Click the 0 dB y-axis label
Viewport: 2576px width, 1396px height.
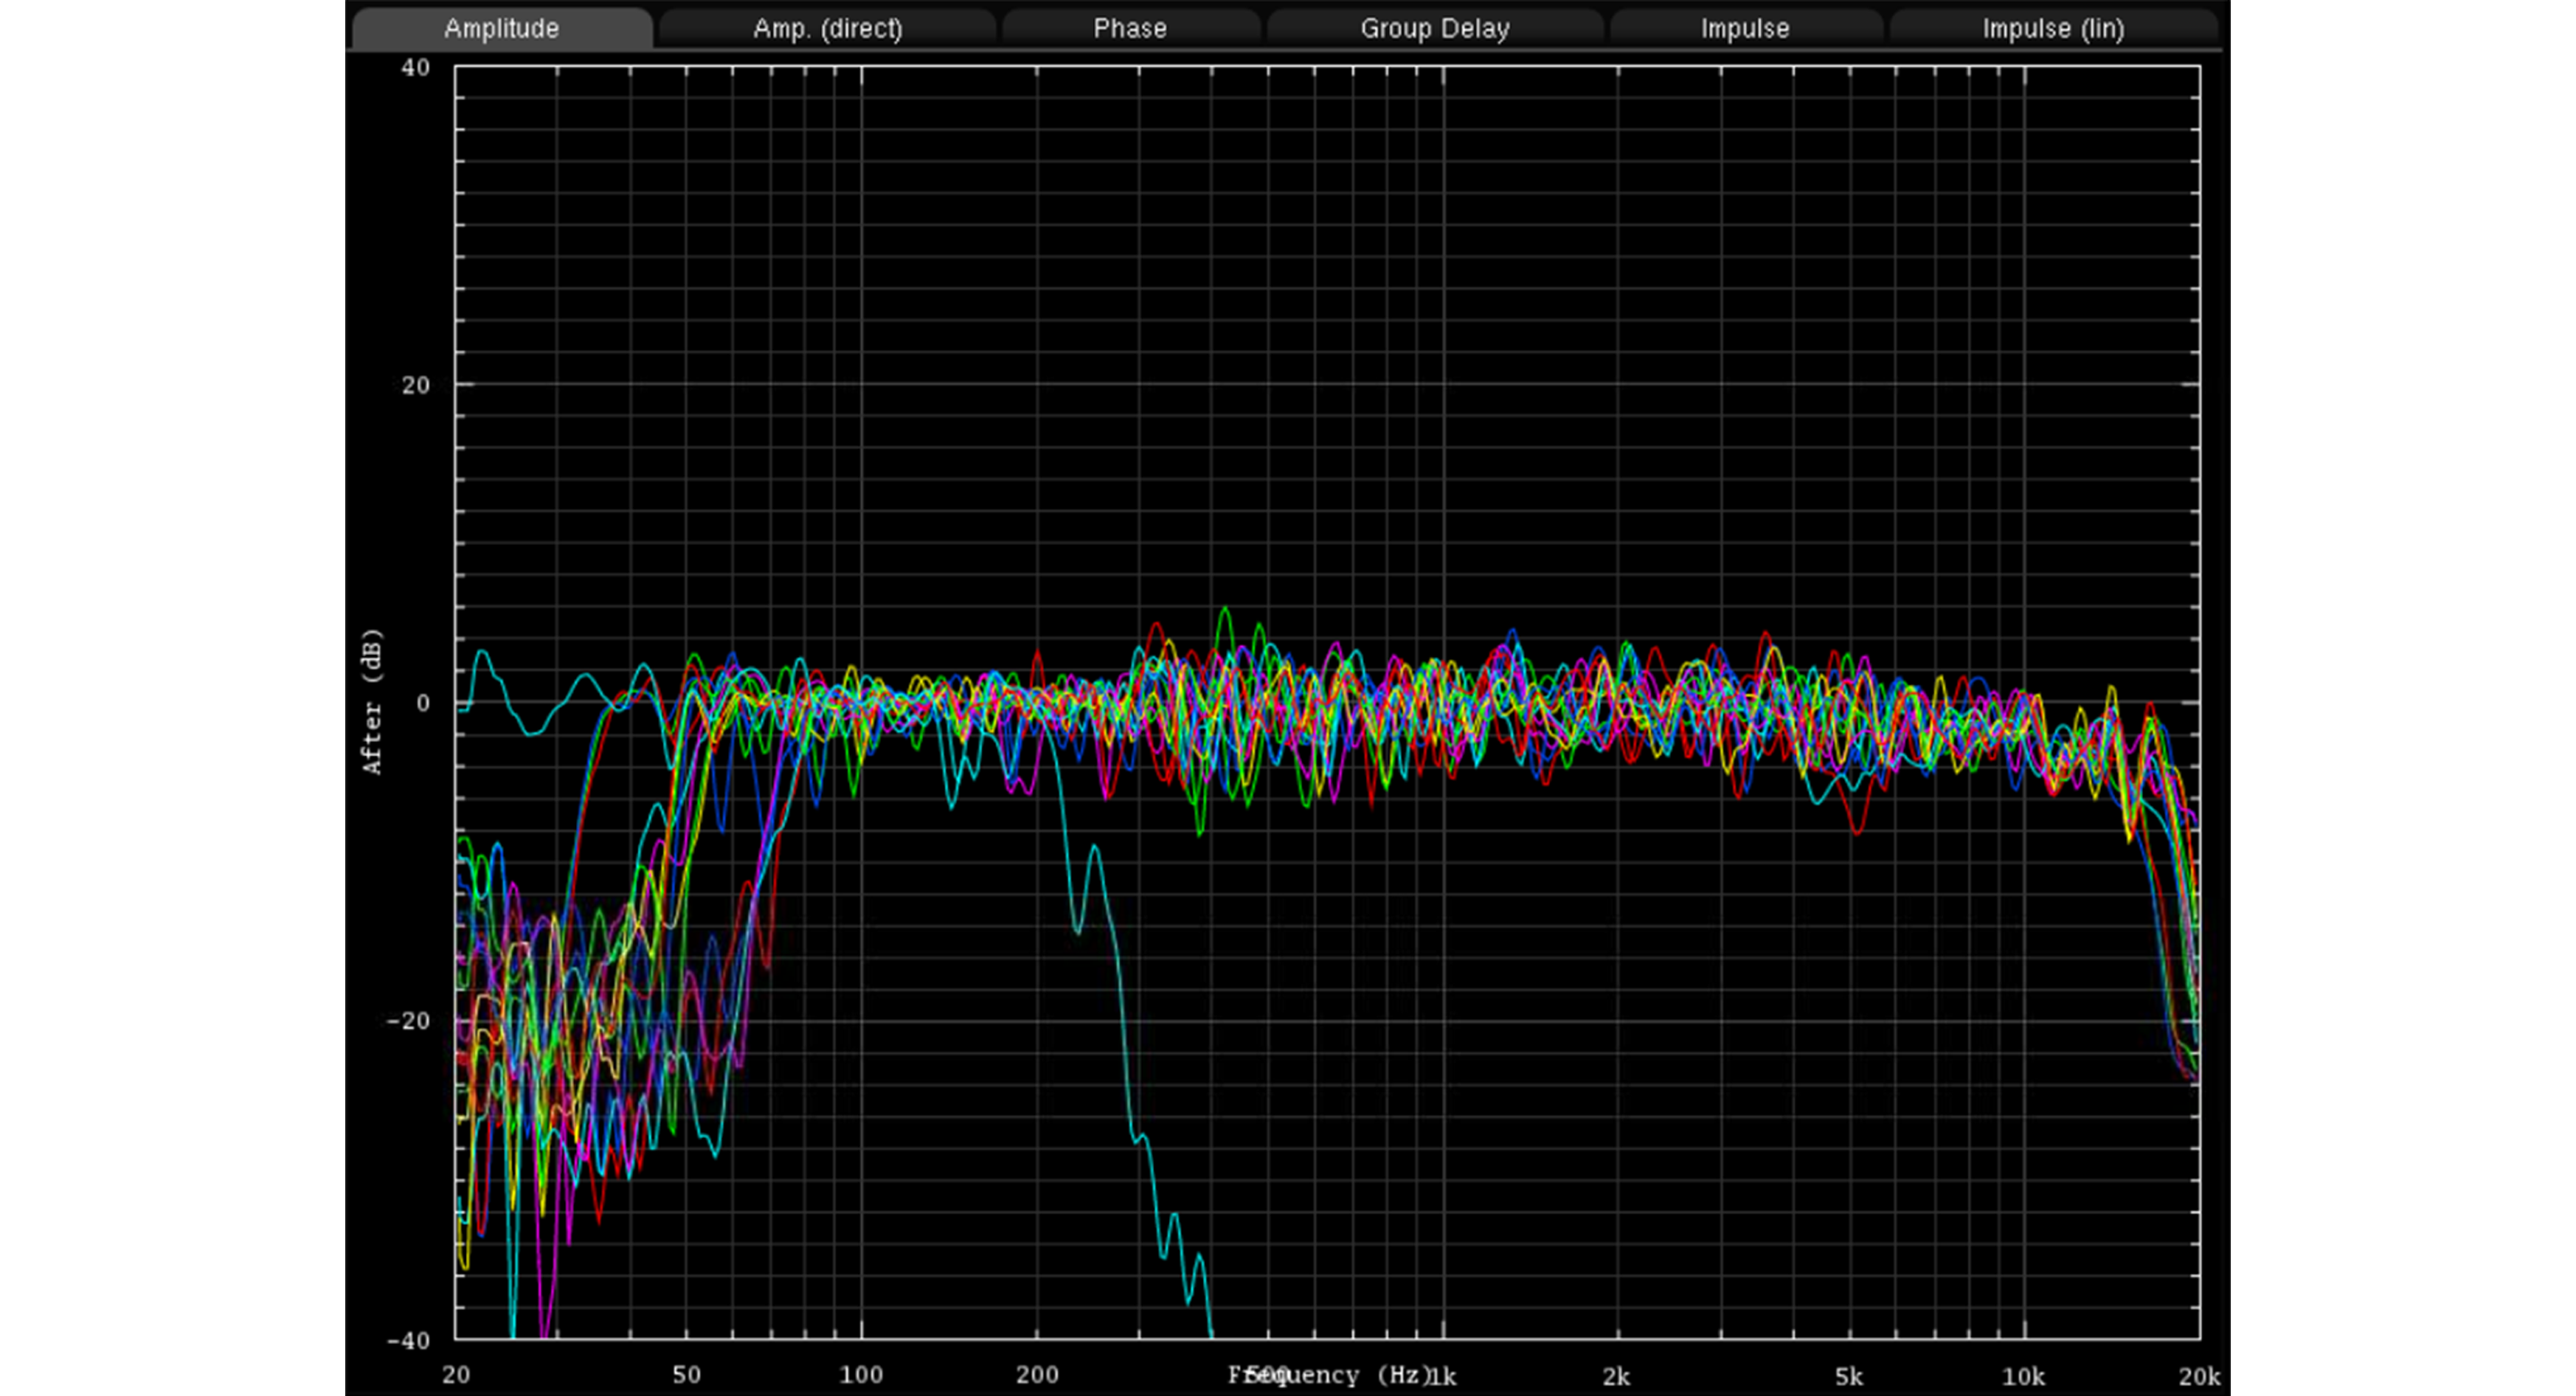coord(423,703)
